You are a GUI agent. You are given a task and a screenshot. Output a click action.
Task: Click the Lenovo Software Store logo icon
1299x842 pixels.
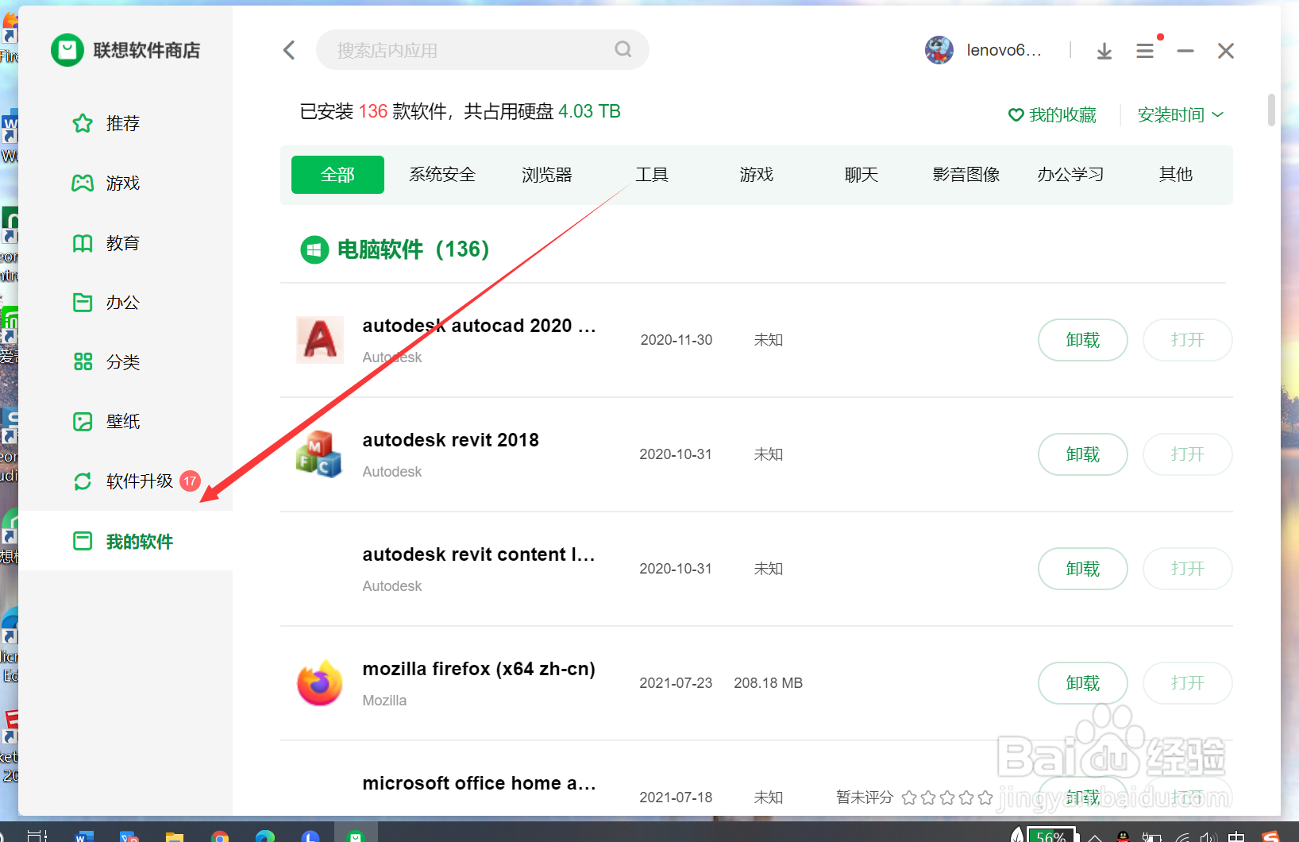[x=67, y=50]
